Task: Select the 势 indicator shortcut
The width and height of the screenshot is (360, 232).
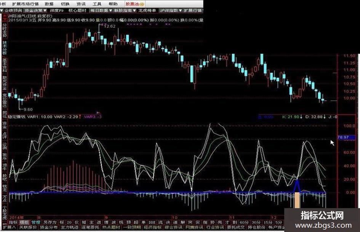Action: [212, 222]
